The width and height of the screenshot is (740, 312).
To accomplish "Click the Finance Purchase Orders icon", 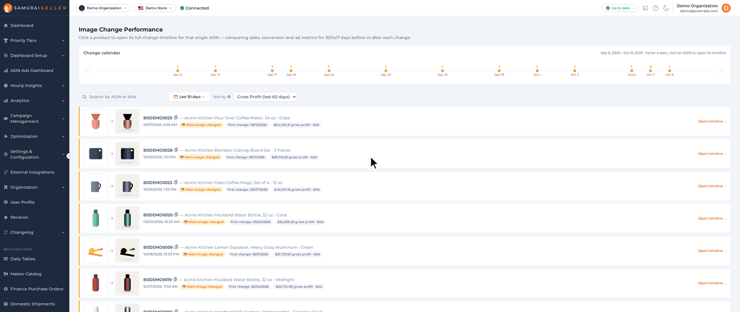I will coord(6,289).
